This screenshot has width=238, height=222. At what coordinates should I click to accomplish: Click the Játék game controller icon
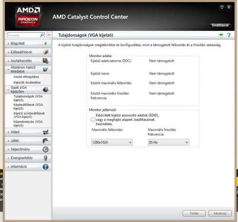46,141
